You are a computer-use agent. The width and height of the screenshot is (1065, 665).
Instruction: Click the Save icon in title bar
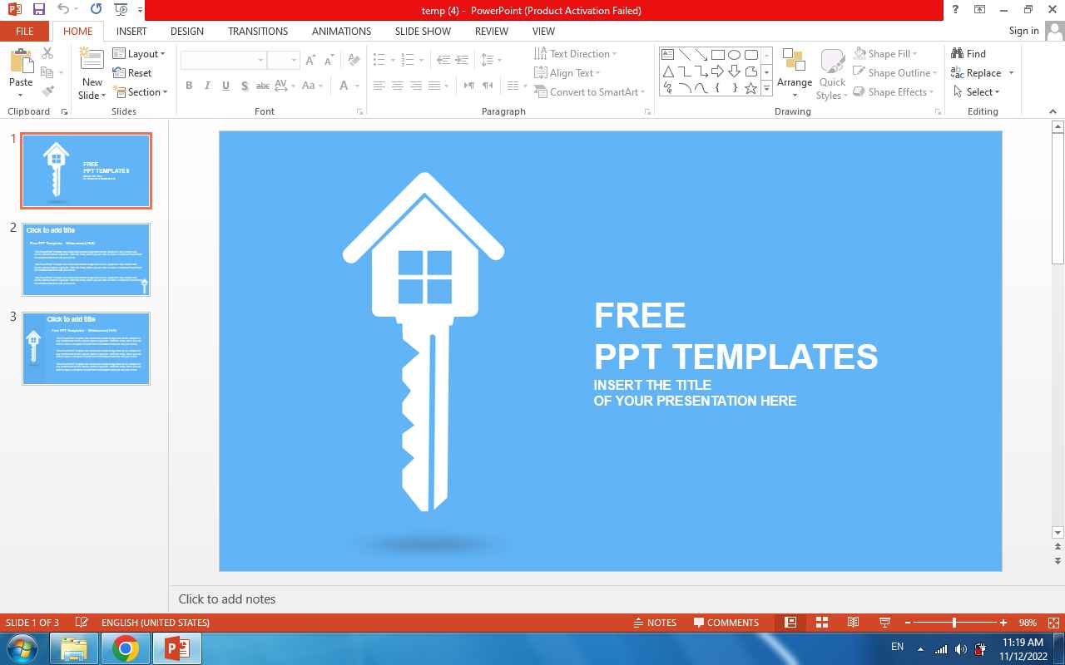point(38,10)
